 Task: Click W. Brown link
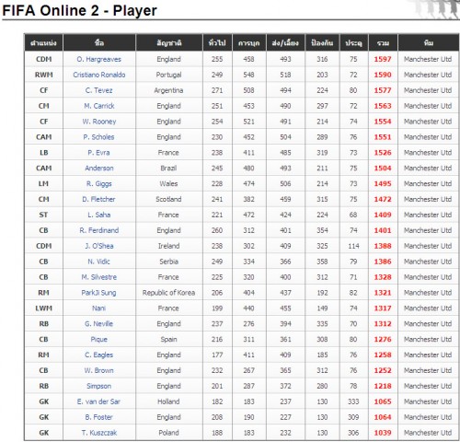click(98, 370)
